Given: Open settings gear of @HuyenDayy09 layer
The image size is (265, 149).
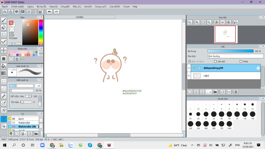Looking at the screenshot, I should click(x=258, y=68).
